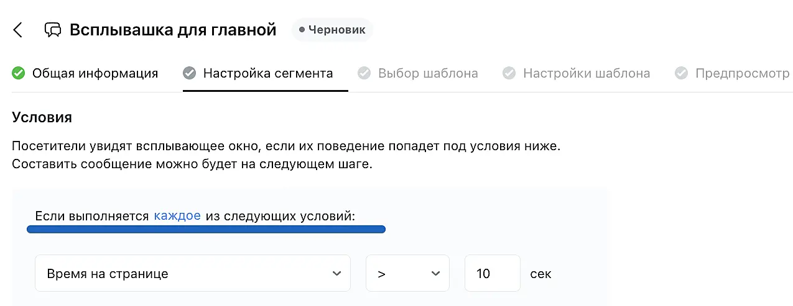Click the check icon beside Выбор шаблона
The height and width of the screenshot is (306, 793).
pyautogui.click(x=364, y=73)
